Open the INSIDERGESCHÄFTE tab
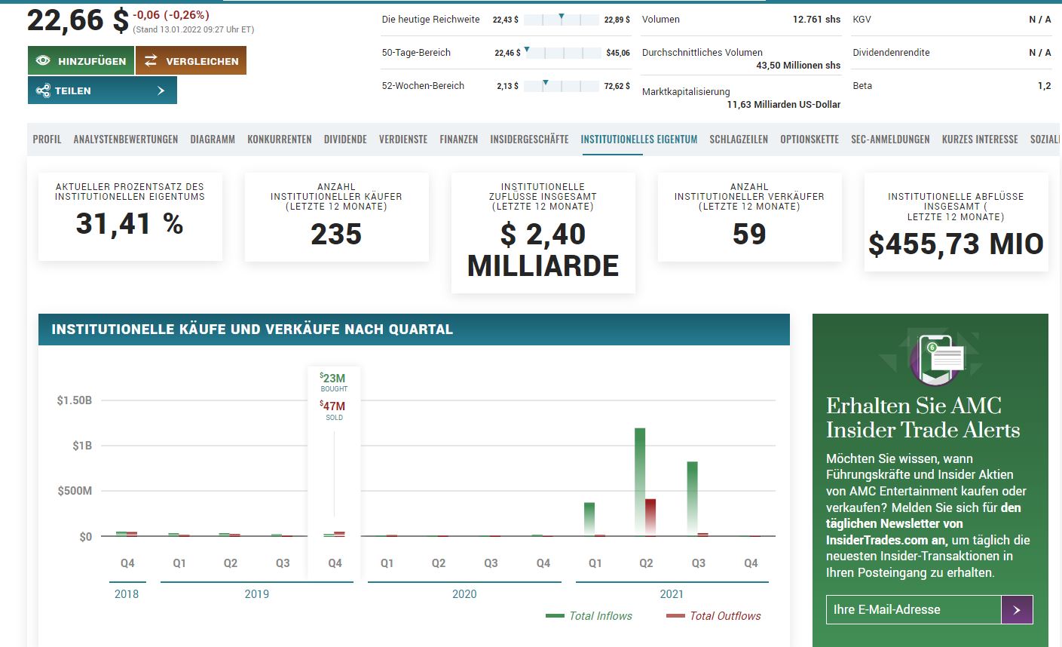This screenshot has width=1062, height=647. point(529,140)
